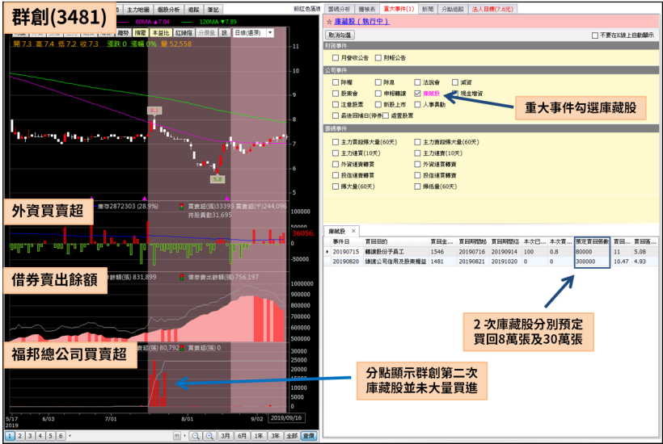Image resolution: width=663 pixels, height=444 pixels.
Task: Switch to the 分點追蹤 tab
Action: click(x=453, y=9)
